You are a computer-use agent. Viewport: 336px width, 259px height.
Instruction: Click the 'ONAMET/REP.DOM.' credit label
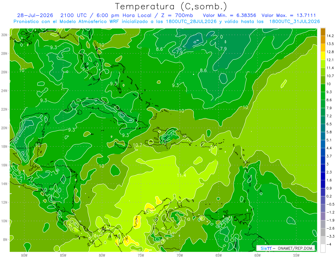tap(296, 248)
